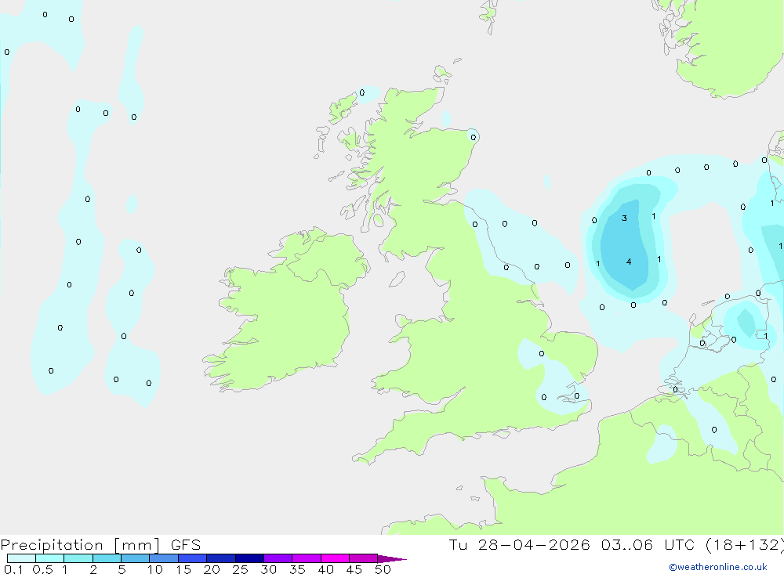Click the 5–10 mm legend color swatch
This screenshot has height=574, width=784.
pos(135,558)
